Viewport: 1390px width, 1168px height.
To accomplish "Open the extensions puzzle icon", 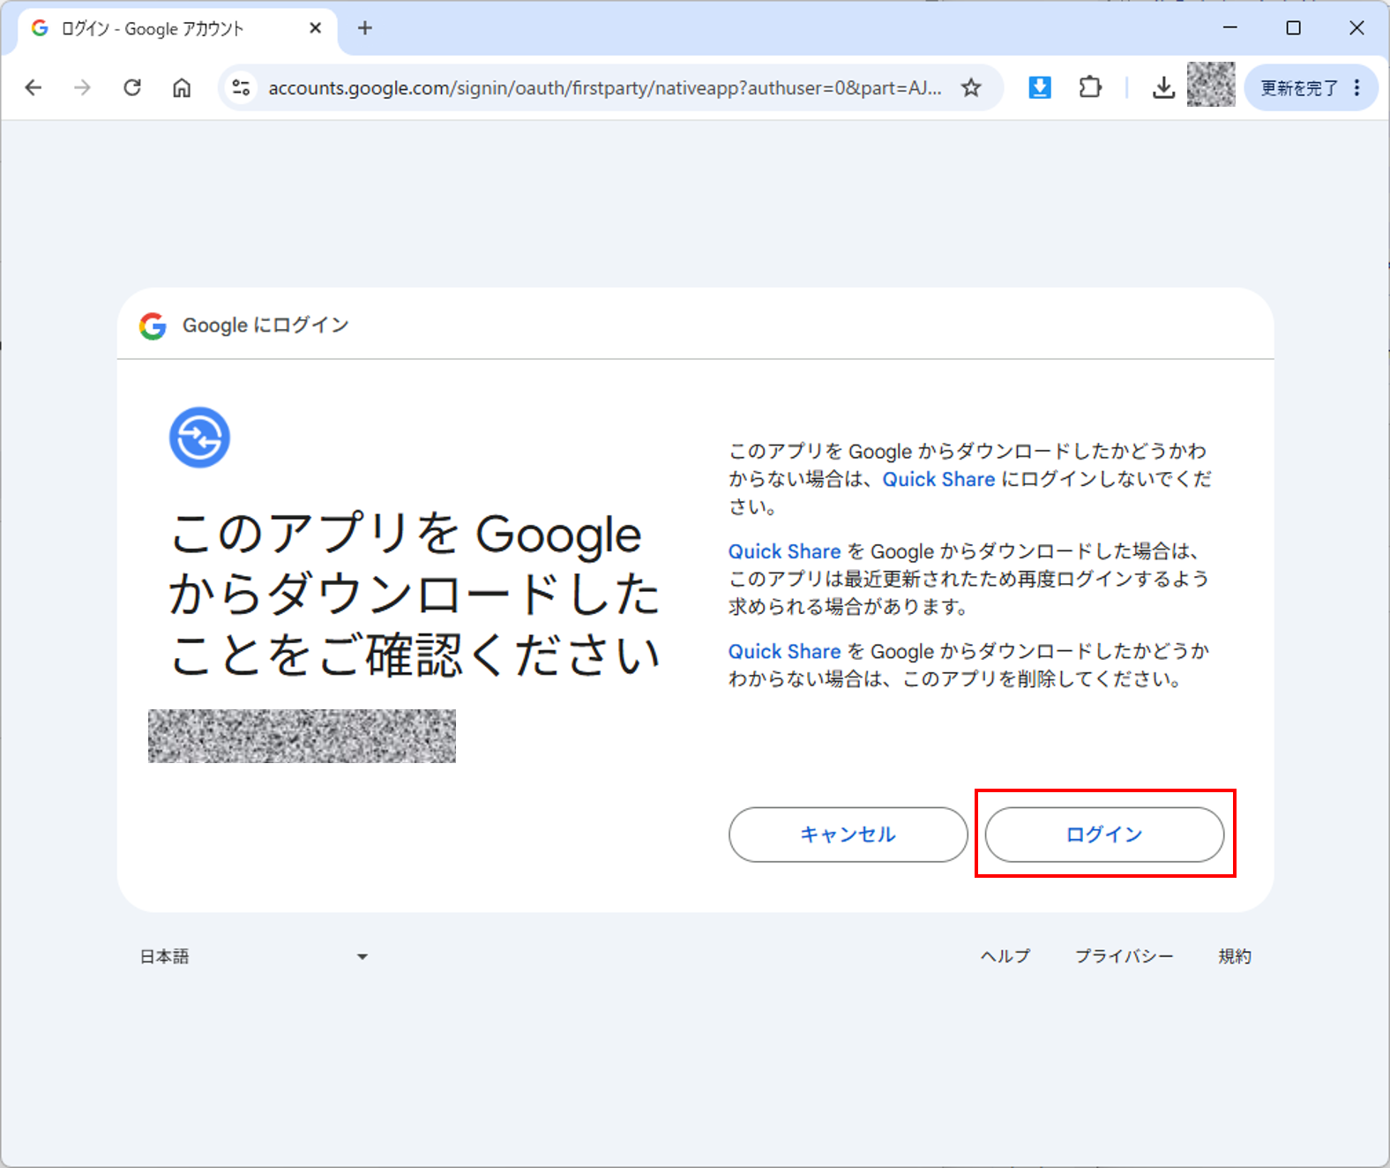I will click(1090, 87).
